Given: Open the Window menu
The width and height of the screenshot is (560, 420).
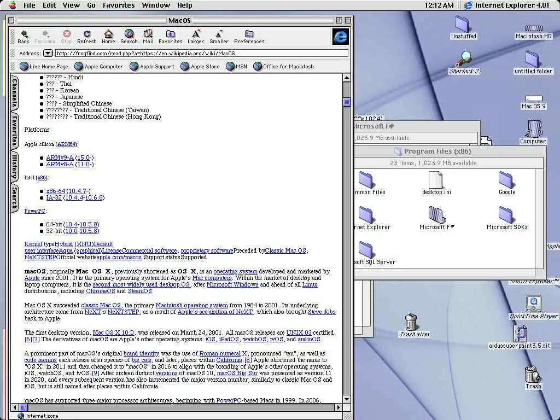Looking at the screenshot, I should coord(156,5).
